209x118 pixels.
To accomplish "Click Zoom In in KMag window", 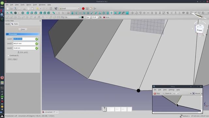I will pyautogui.click(x=167, y=93).
